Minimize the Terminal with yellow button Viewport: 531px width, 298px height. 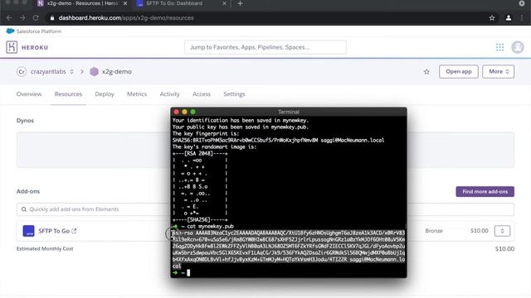[x=184, y=112]
